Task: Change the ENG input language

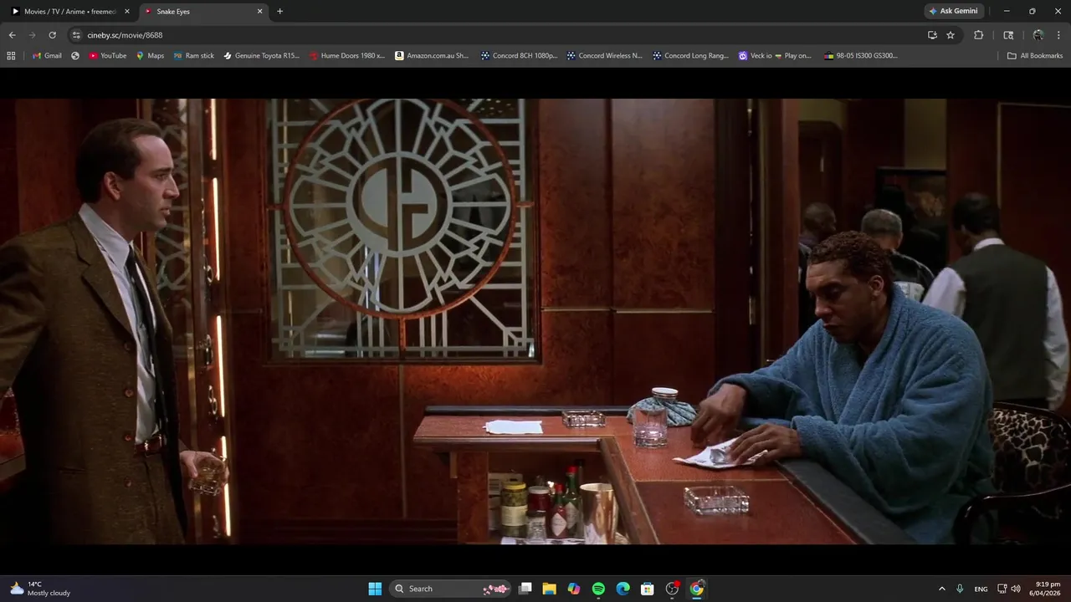Action: tap(981, 589)
